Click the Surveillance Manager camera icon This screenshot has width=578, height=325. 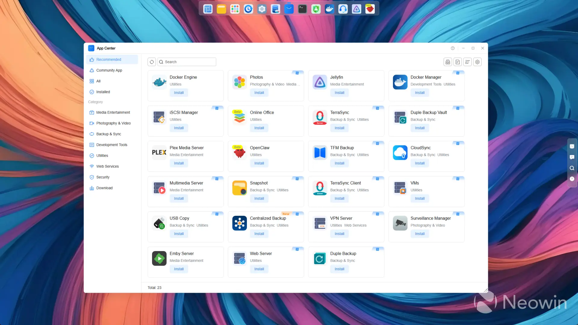pos(400,223)
